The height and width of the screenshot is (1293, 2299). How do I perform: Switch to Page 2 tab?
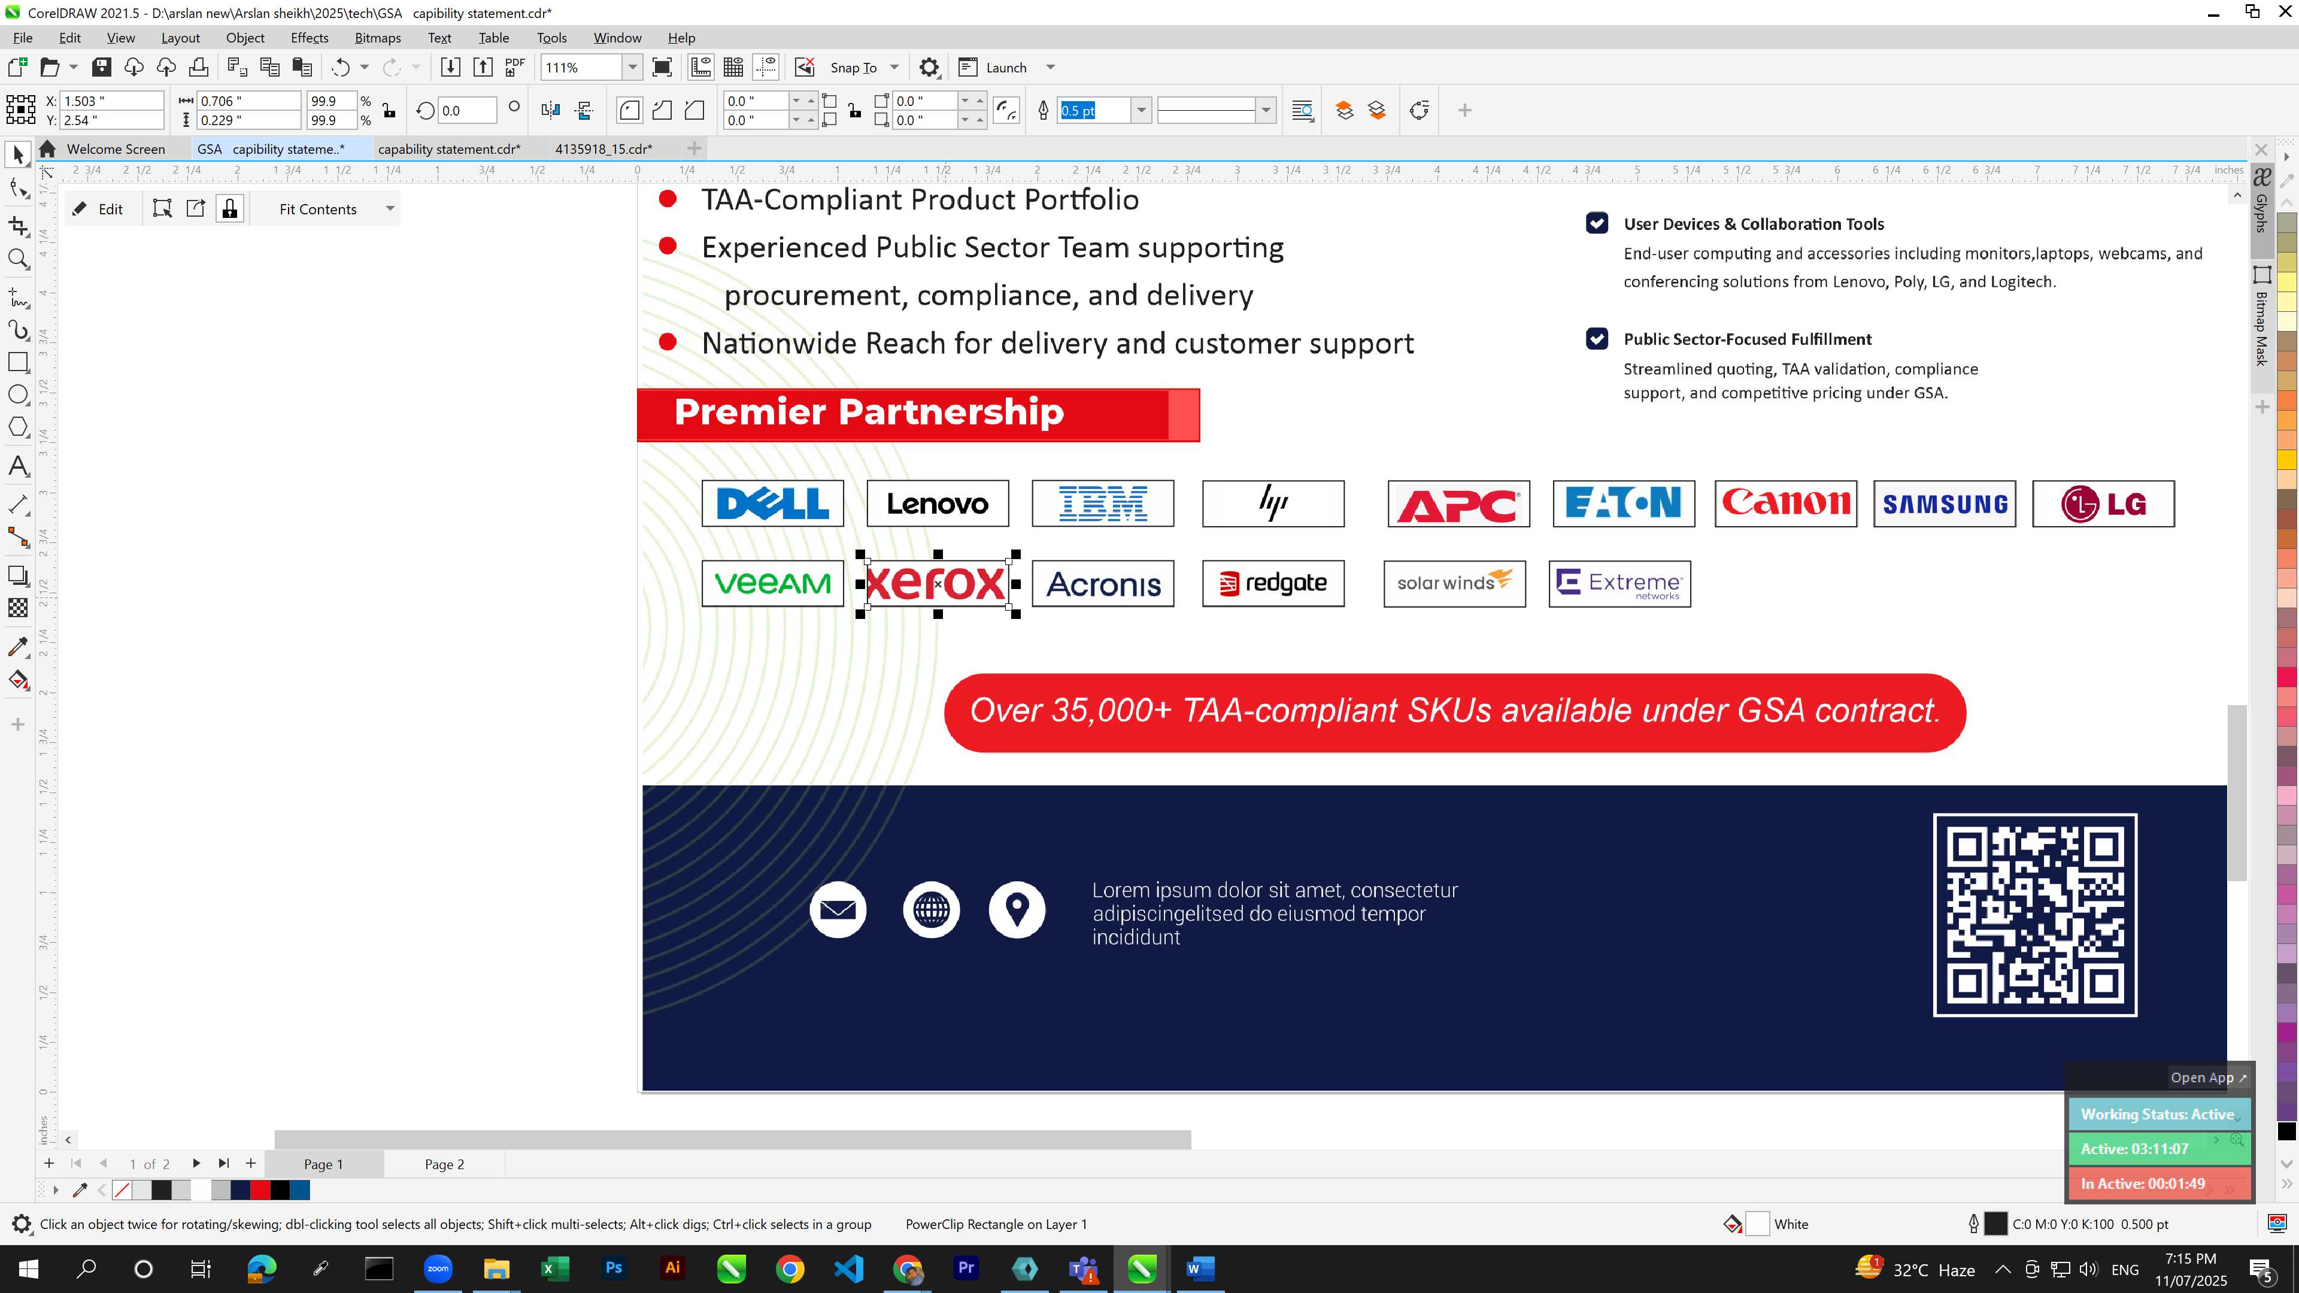pos(444,1164)
